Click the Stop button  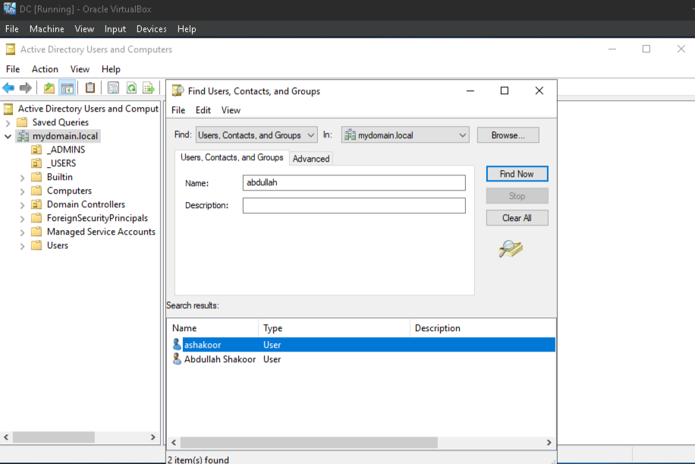click(517, 196)
